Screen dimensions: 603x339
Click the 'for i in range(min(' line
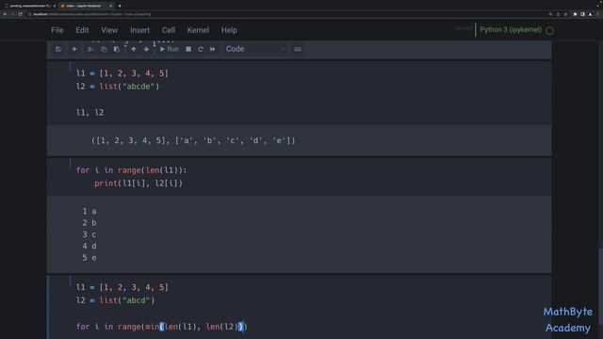[x=161, y=327]
